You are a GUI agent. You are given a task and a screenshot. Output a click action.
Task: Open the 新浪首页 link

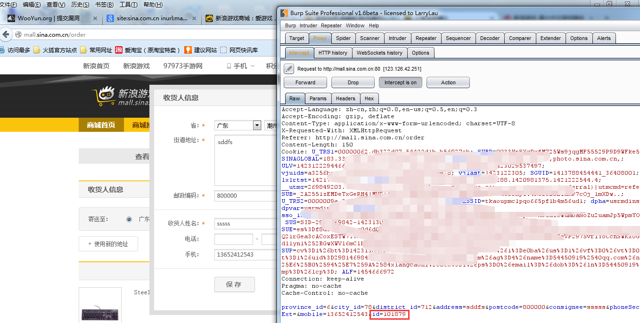[x=96, y=66]
